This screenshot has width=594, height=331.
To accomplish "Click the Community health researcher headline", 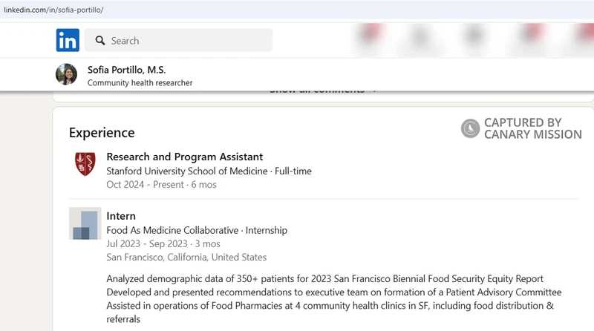I will pyautogui.click(x=140, y=82).
